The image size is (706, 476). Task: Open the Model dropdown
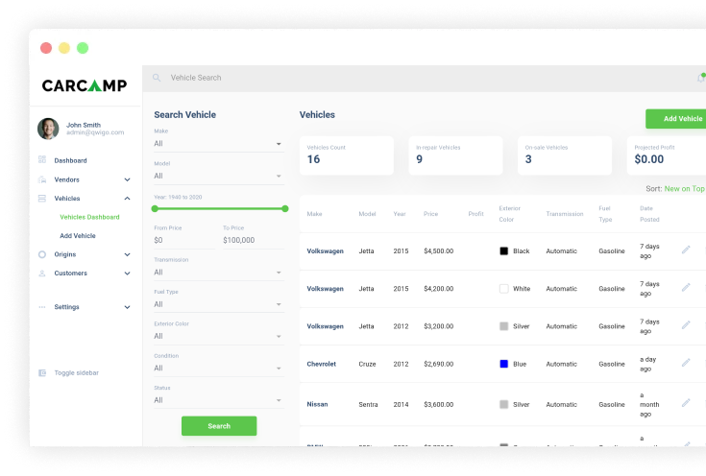click(x=219, y=176)
